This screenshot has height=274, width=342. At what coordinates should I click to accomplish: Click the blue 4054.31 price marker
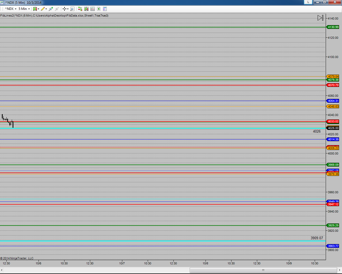point(333,101)
